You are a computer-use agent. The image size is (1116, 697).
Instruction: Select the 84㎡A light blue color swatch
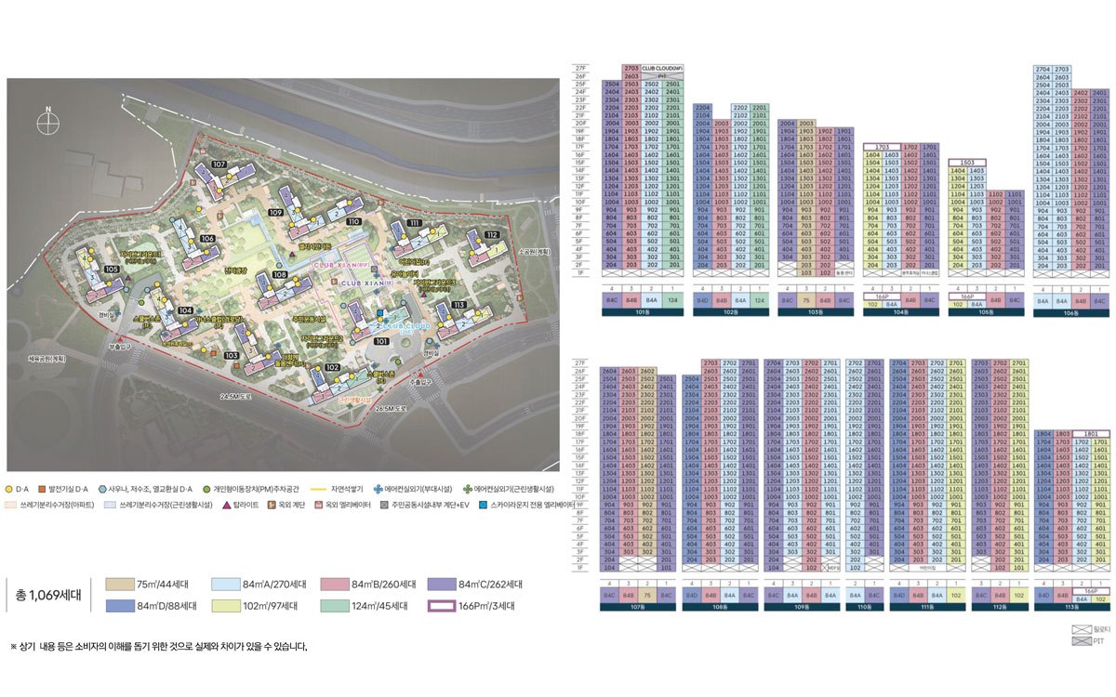point(226,585)
